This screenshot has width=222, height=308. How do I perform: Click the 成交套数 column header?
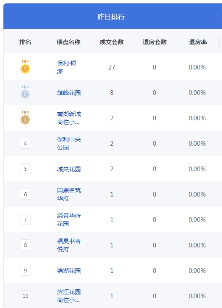[112, 42]
